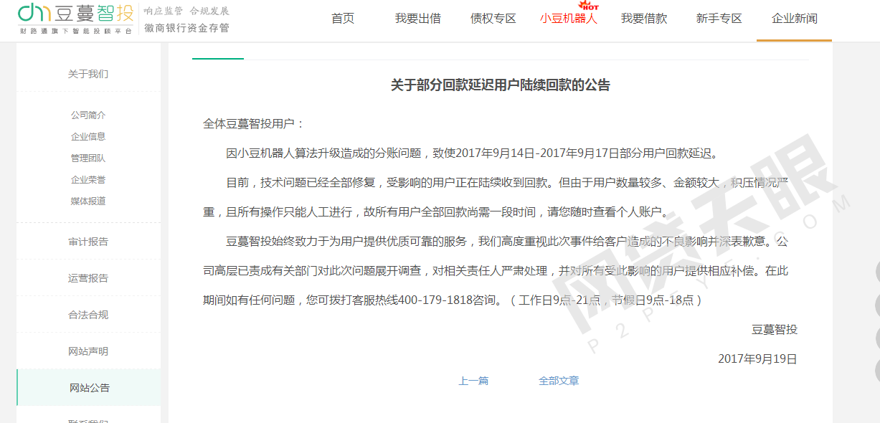View 企业信息 in the sidebar
Image resolution: width=880 pixels, height=423 pixels.
[88, 136]
